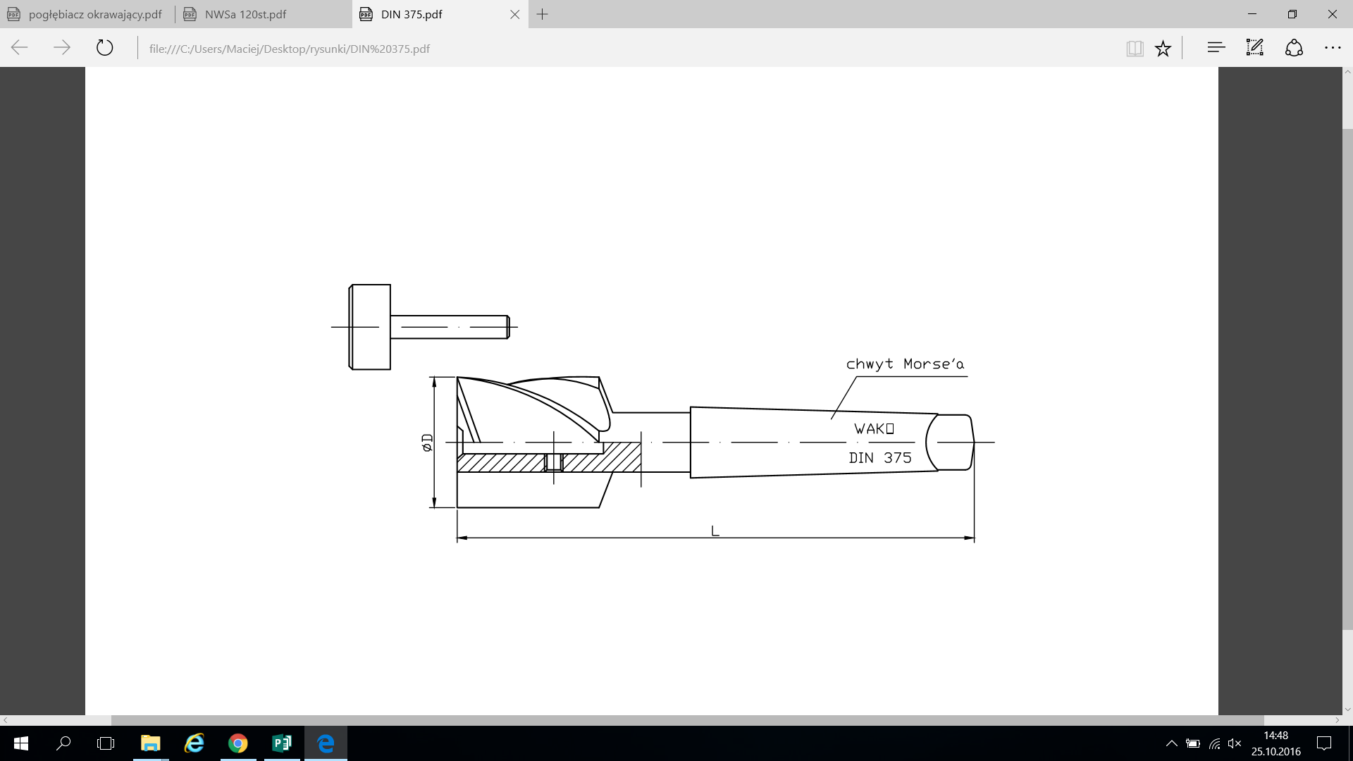Switch to the NWSa 120st.pdf tab
1353x761 pixels.
click(264, 14)
